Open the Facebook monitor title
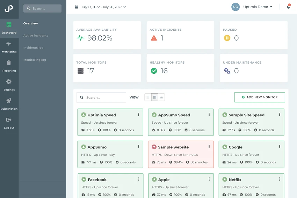The image size is (297, 198). (x=97, y=179)
